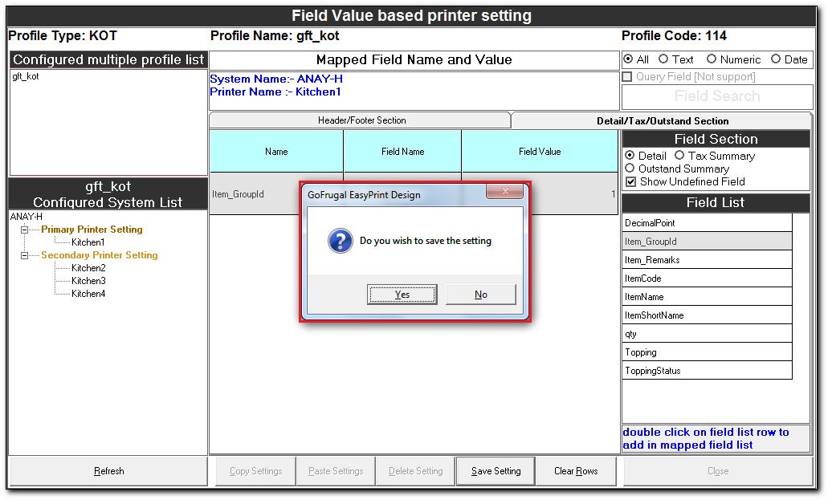The image size is (828, 500).
Task: Select Item_GroupId in the Field List
Action: point(707,242)
